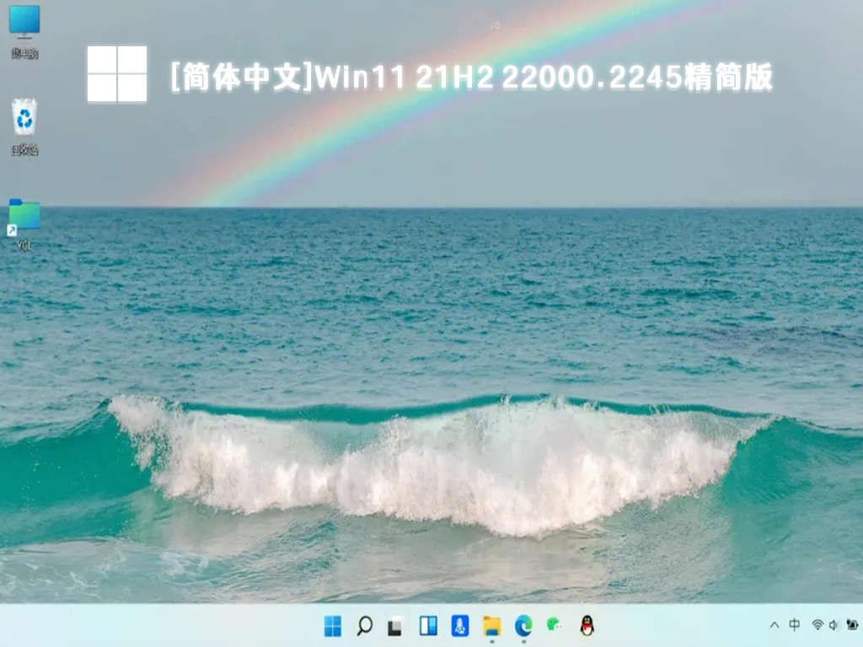Launch Microsoft Edge browser
Viewport: 863px width, 647px height.
coord(523,626)
